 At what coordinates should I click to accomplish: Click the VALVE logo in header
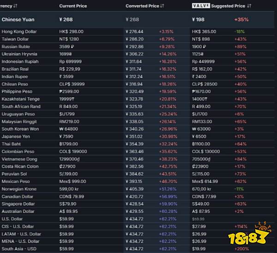coord(201,6)
